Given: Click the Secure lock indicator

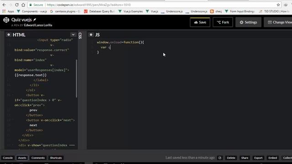Looking at the screenshot, I should point(36,5).
